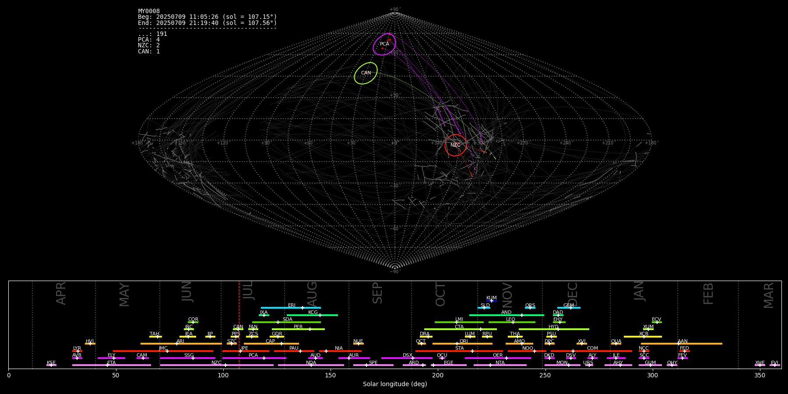This screenshot has width=788, height=394.
Task: Click the APR month label
Action: pyautogui.click(x=61, y=293)
